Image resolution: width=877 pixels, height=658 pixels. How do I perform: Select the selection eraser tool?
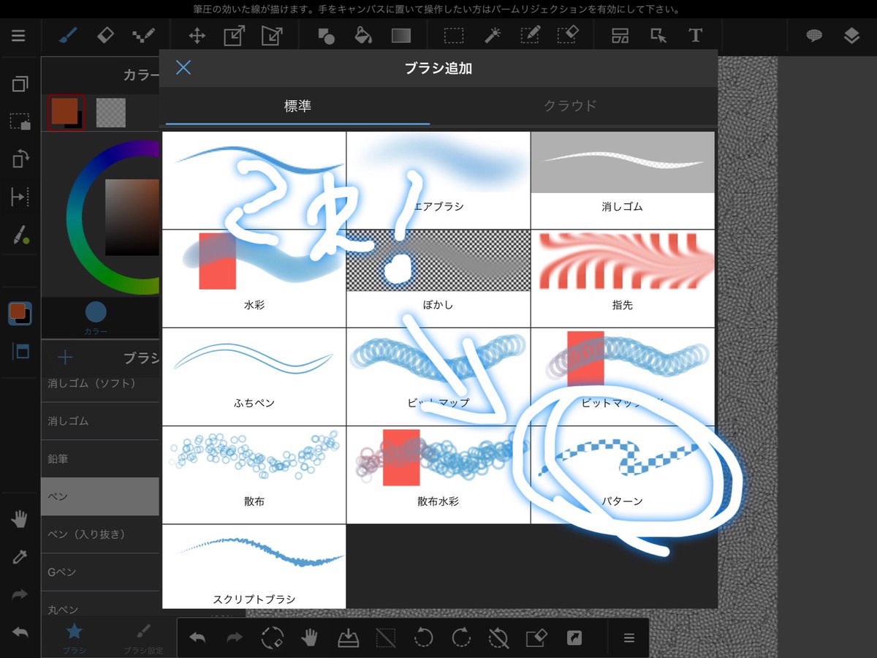(x=568, y=35)
